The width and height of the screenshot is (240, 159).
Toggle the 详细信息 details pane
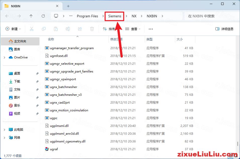[224, 29]
